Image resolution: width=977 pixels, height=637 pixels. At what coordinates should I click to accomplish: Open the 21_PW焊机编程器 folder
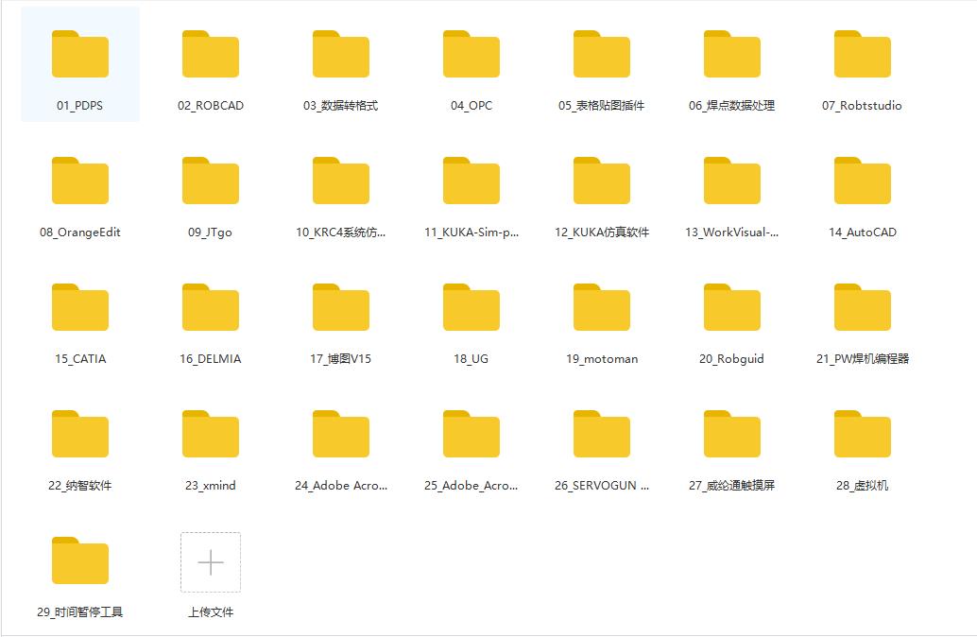click(x=862, y=308)
